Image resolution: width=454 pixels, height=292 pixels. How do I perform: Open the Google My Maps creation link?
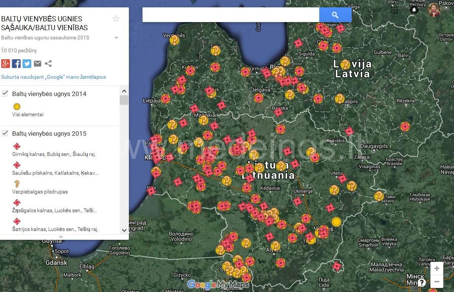(x=53, y=77)
